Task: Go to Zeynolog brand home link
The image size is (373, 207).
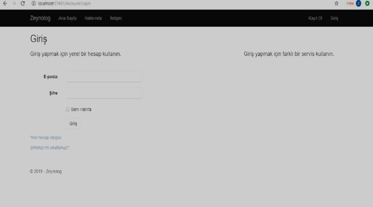Action: click(x=40, y=19)
